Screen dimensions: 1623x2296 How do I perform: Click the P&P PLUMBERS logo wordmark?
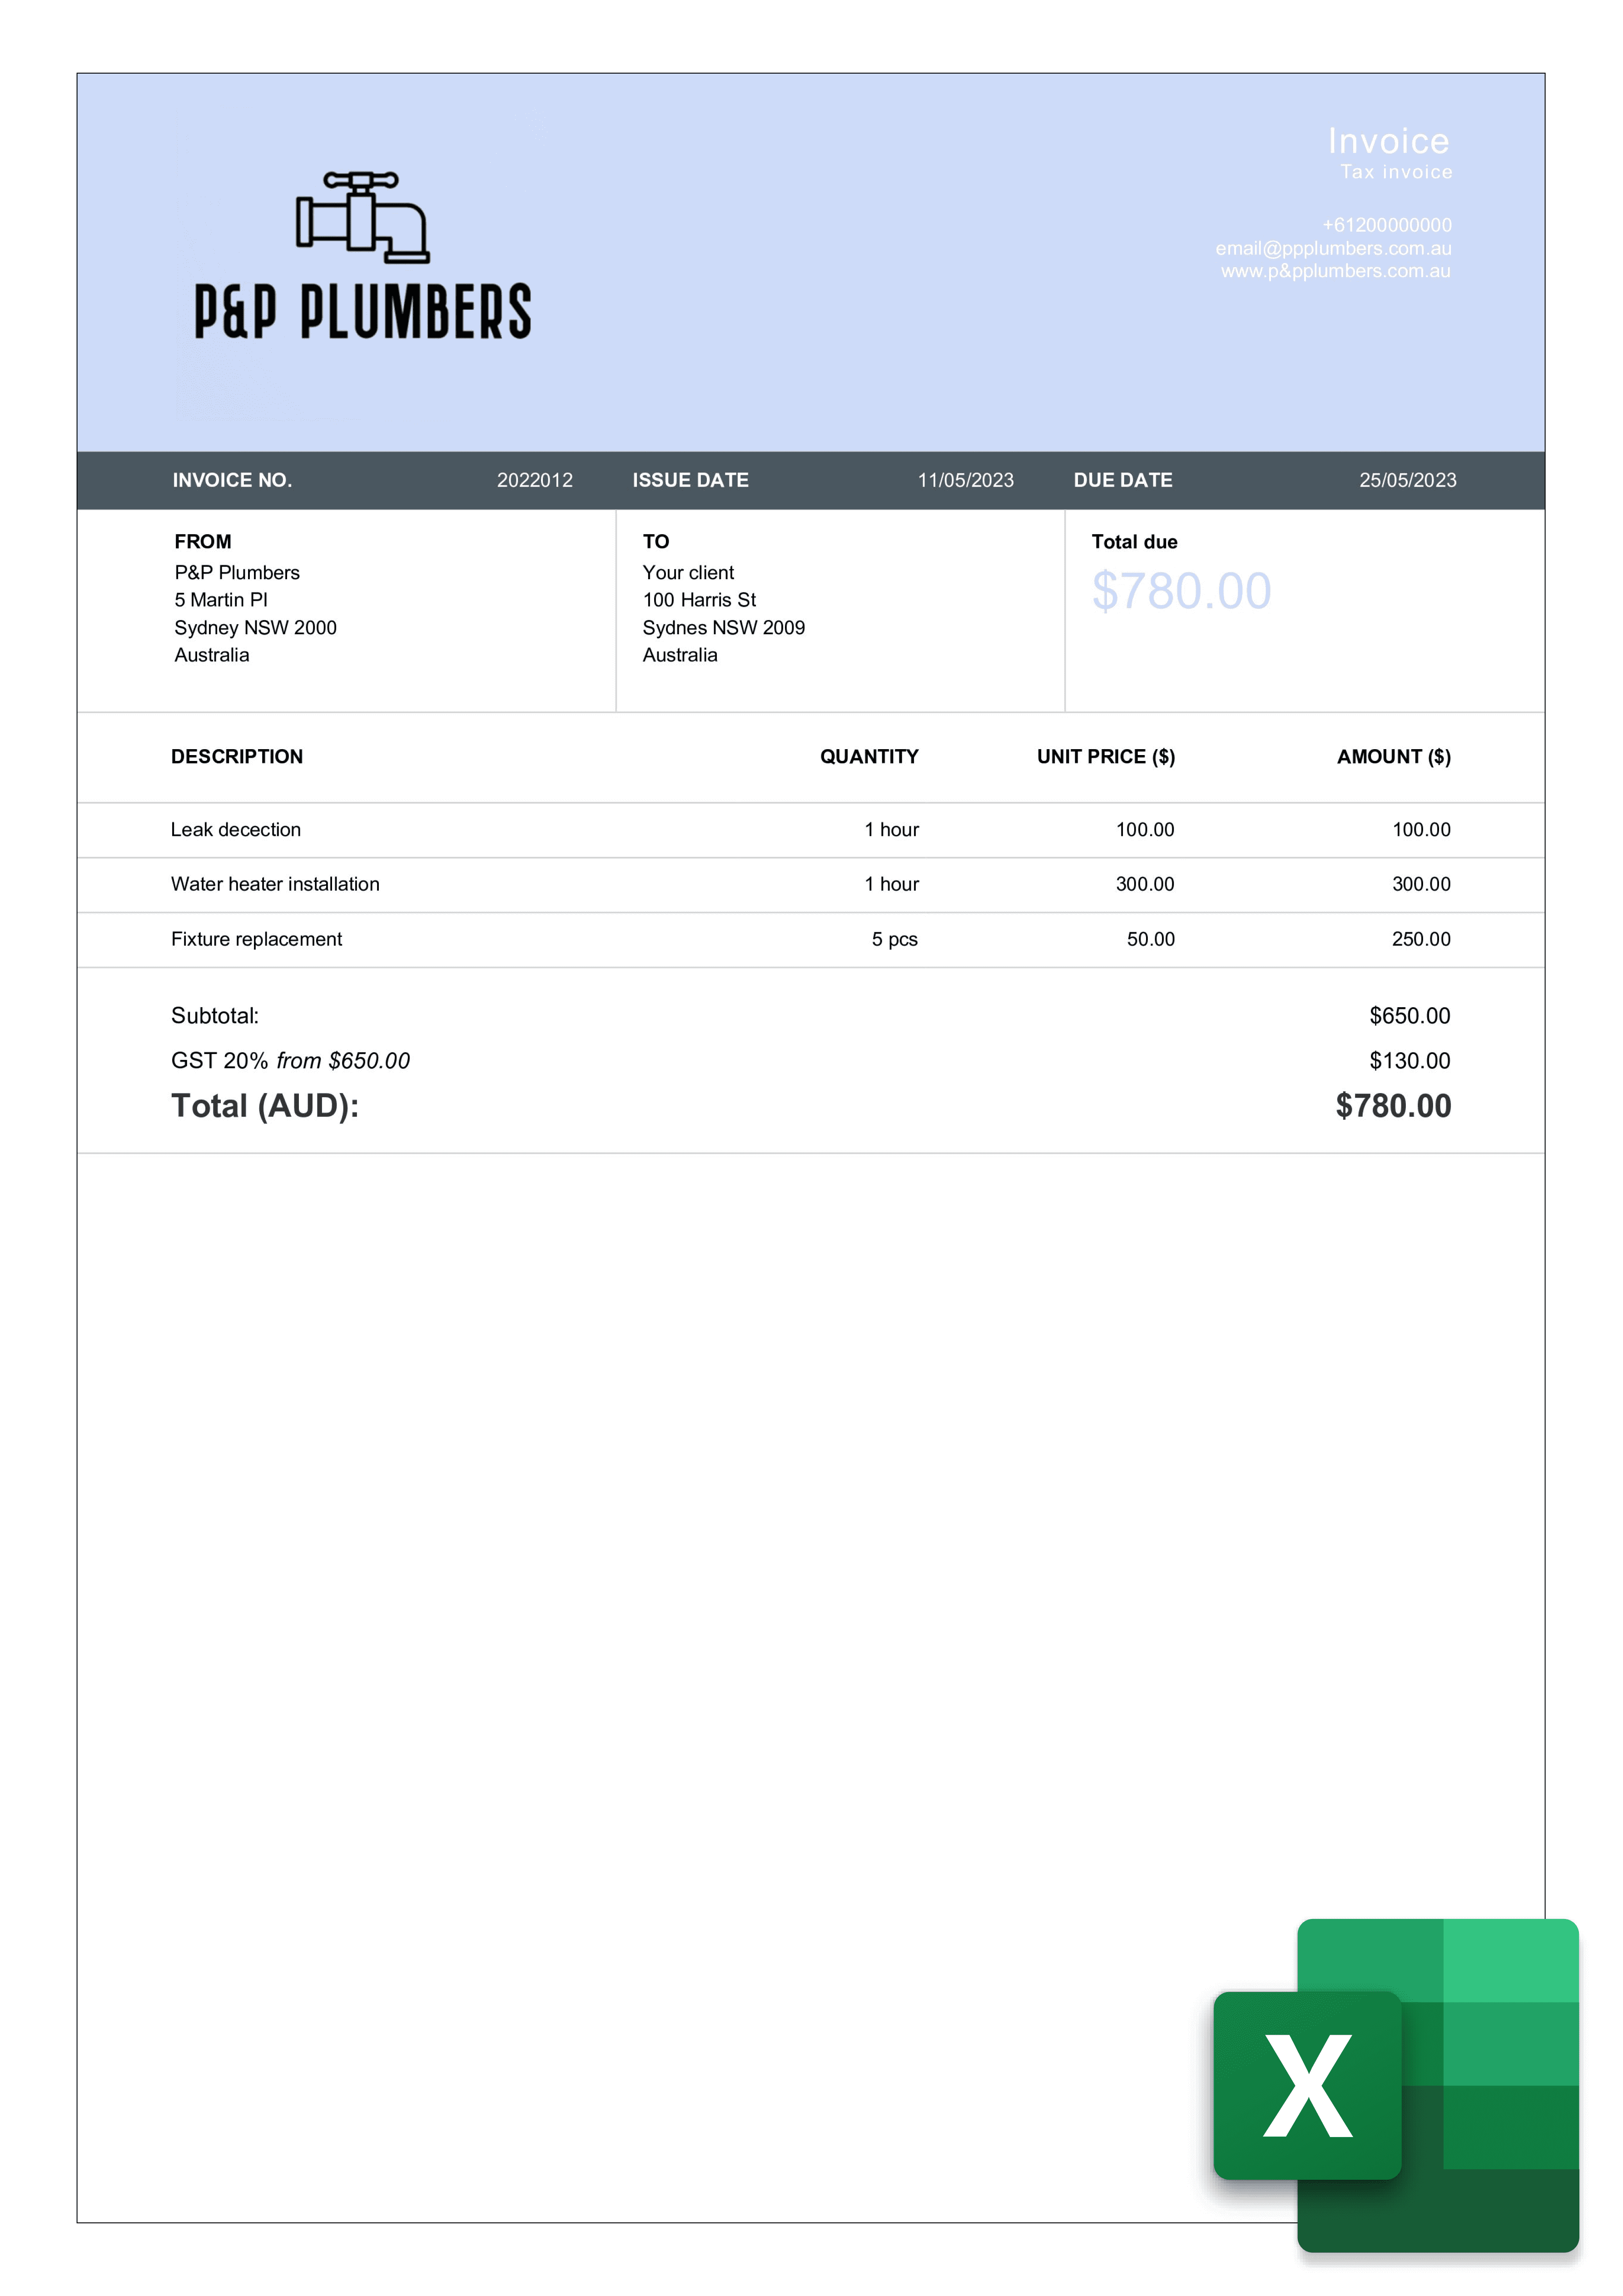[362, 311]
